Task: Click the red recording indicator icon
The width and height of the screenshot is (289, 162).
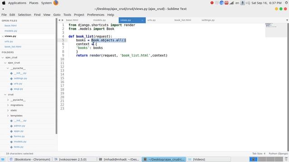Action: [212, 3]
